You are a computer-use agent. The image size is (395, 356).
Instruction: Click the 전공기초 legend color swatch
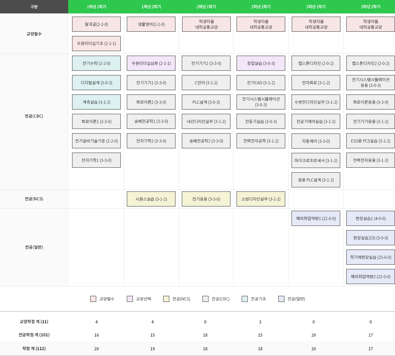pyautogui.click(x=245, y=299)
